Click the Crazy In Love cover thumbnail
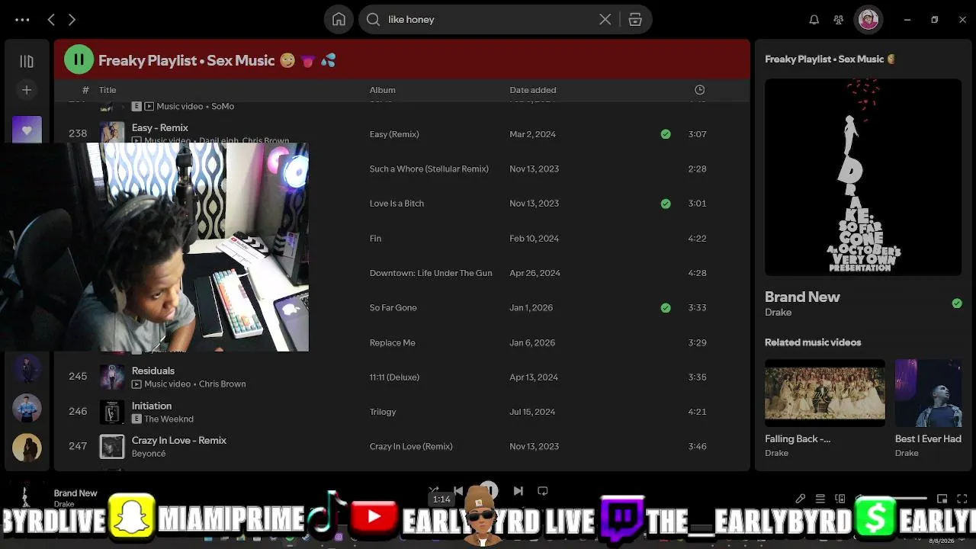 pos(112,447)
